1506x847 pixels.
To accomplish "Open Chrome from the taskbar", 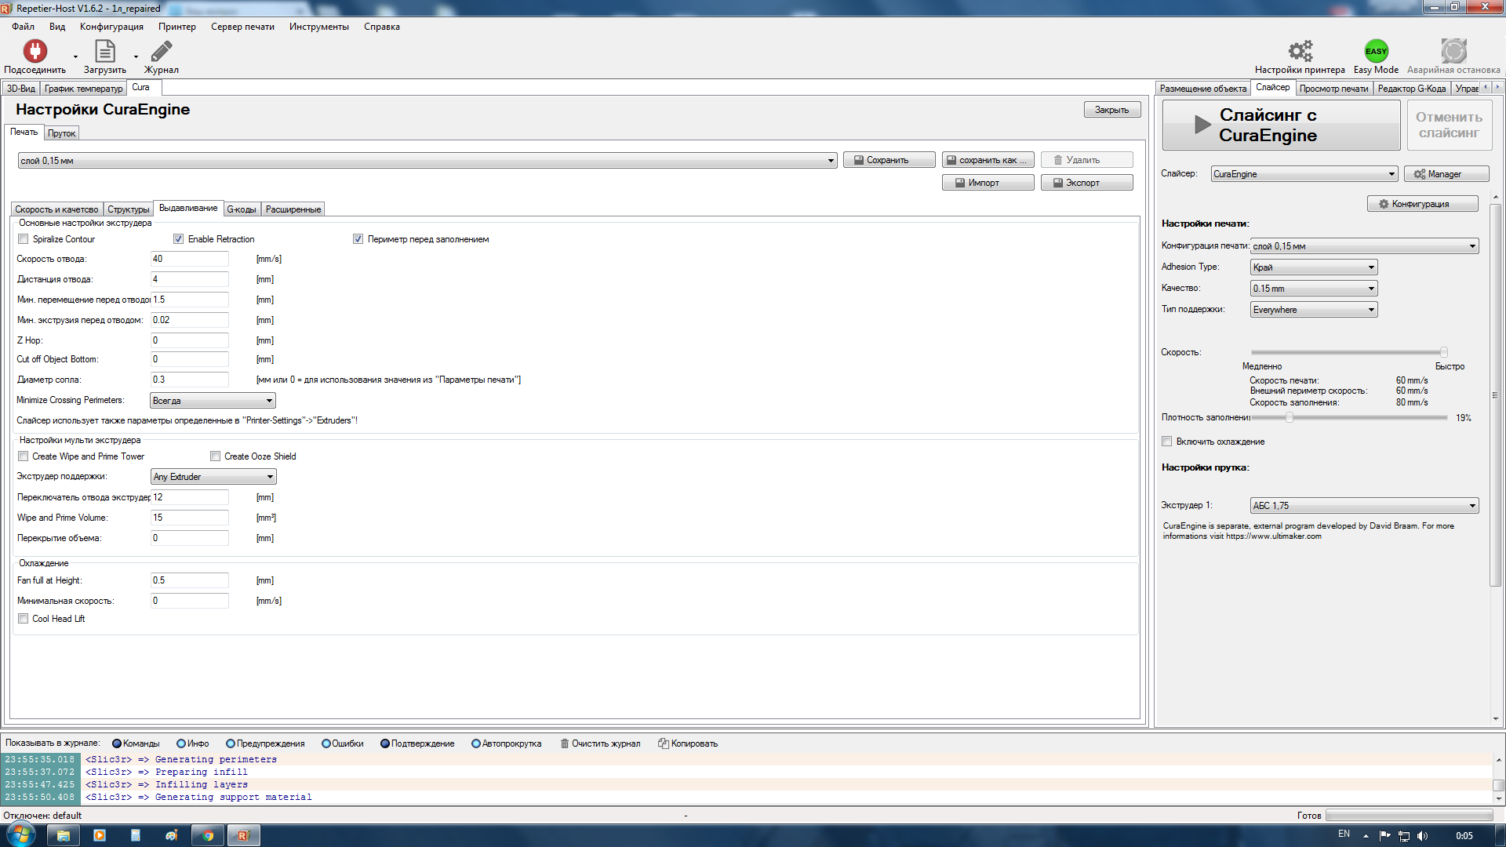I will 208,835.
